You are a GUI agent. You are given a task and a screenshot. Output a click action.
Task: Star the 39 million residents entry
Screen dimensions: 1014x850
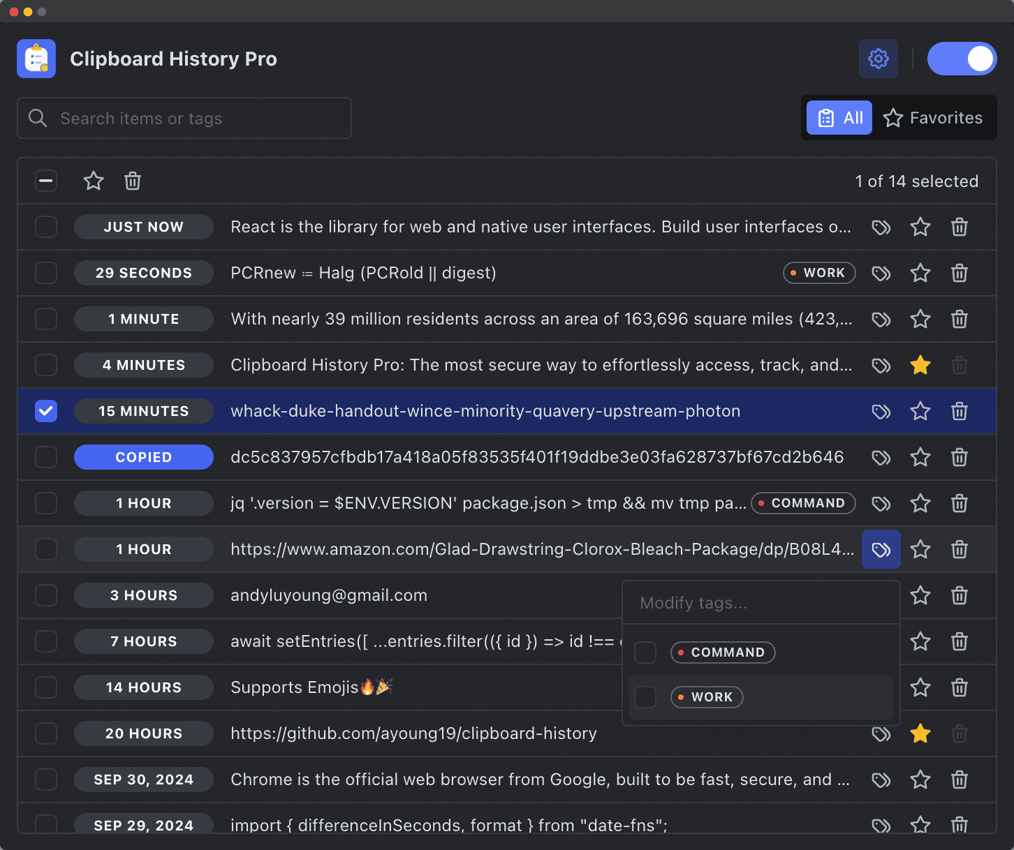tap(920, 319)
